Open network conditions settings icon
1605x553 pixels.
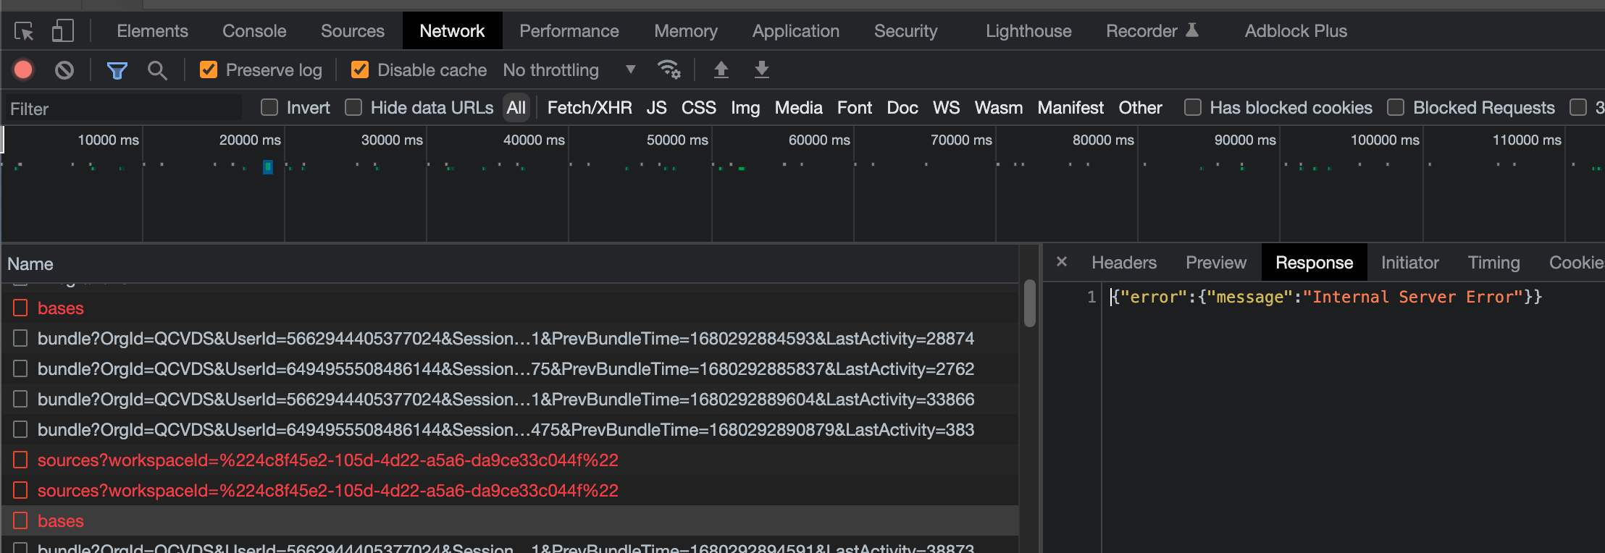(668, 70)
